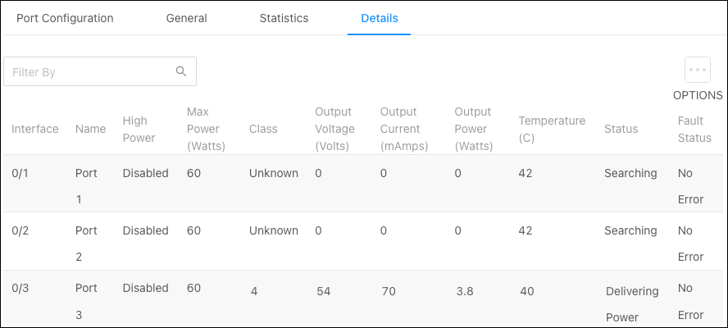Click the Delivering Power status cell
Viewport: 728px width, 328px height.
632,304
